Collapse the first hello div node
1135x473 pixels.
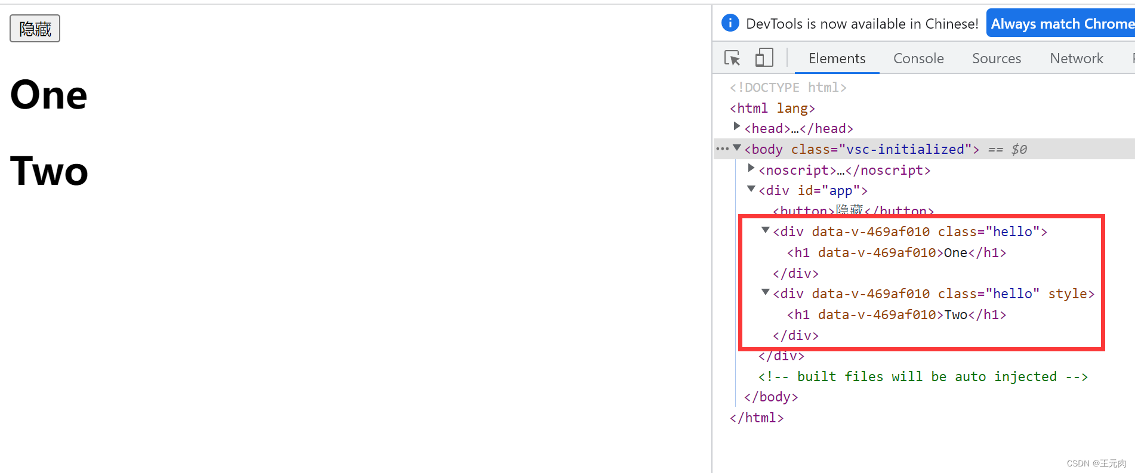pos(766,230)
